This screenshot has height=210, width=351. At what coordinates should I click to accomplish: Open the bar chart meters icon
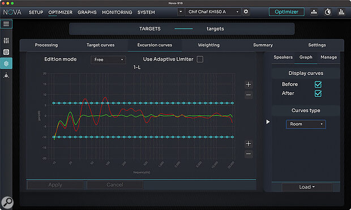pos(341,12)
